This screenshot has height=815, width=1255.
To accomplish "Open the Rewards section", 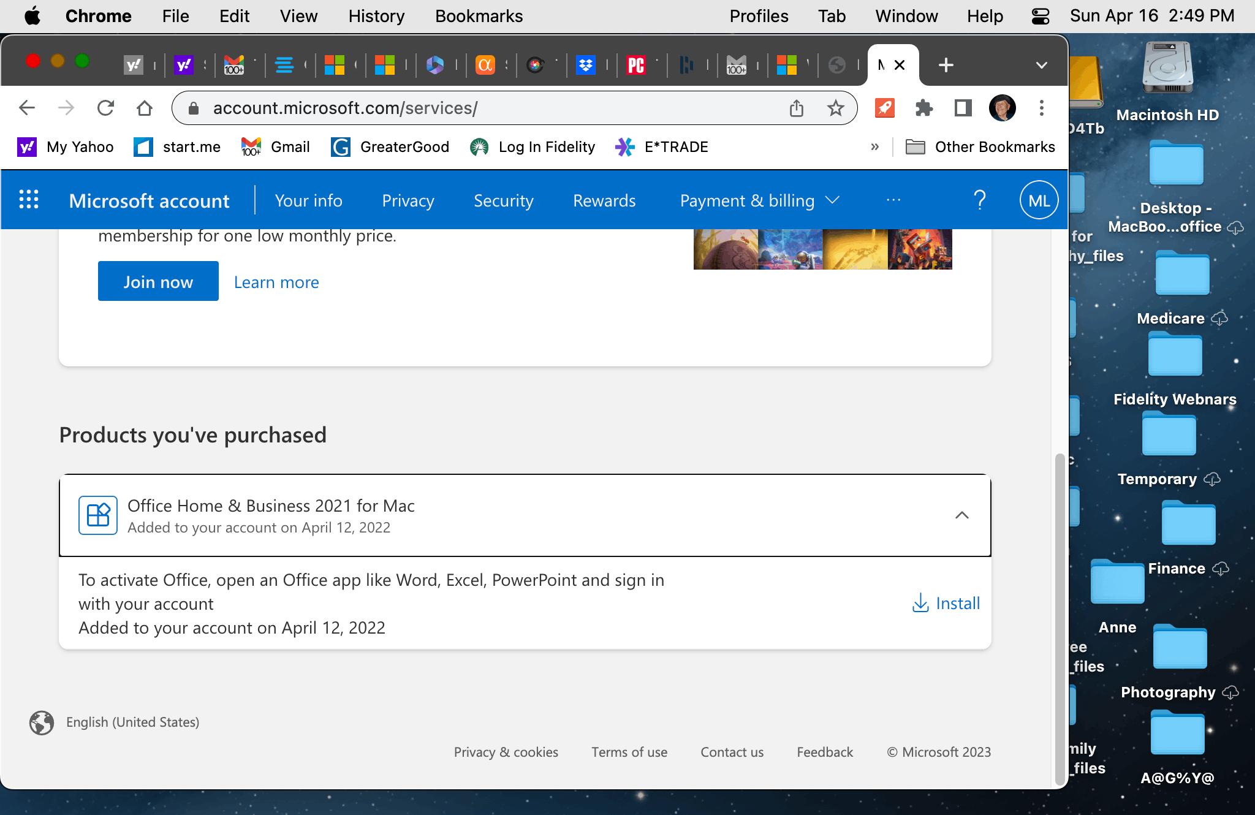I will tap(604, 200).
